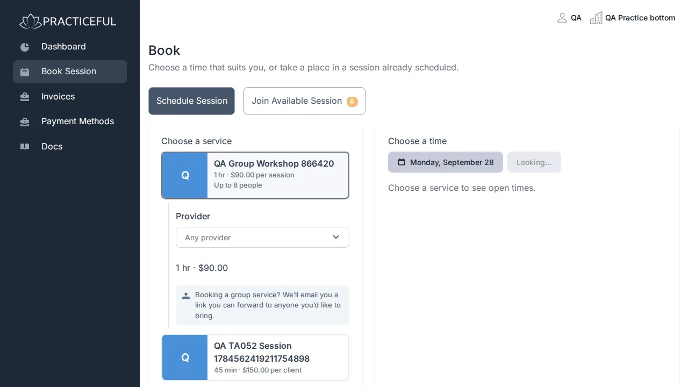Click the chevron arrow of the provider dropdown
This screenshot has height=387, width=688.
tap(336, 237)
